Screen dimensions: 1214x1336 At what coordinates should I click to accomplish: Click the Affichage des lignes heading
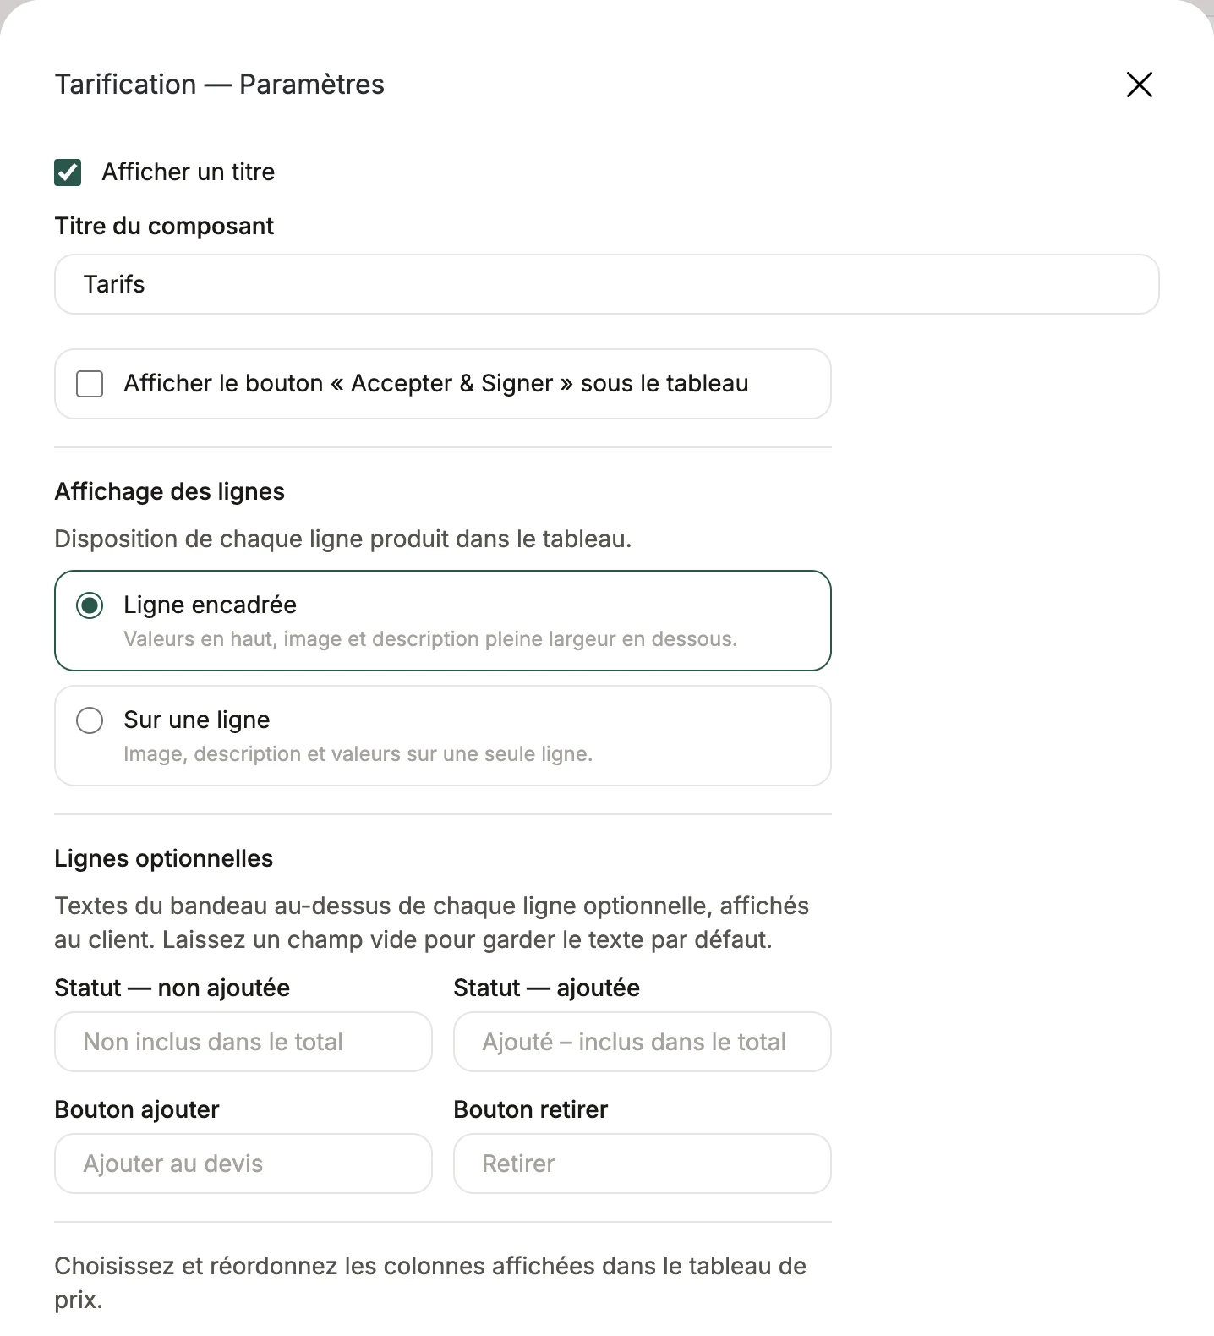[170, 492]
